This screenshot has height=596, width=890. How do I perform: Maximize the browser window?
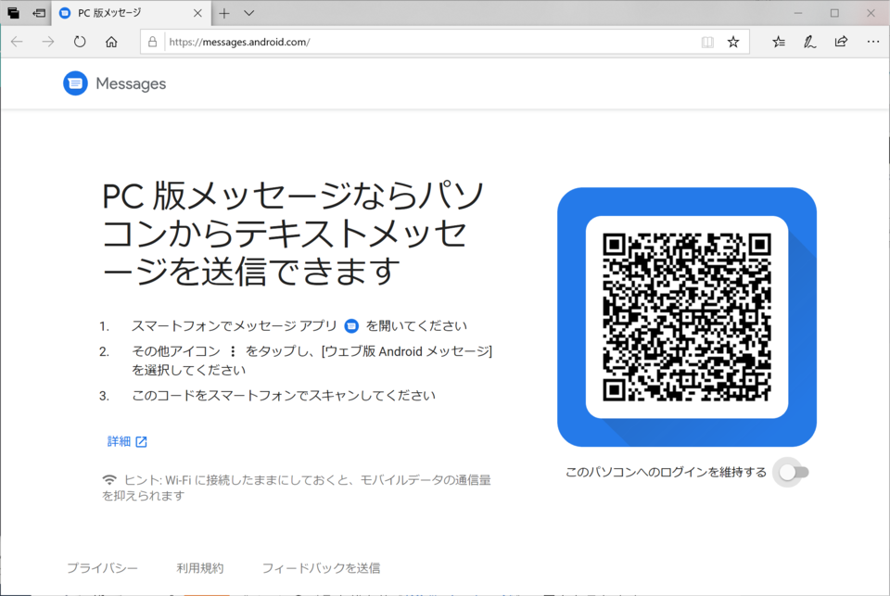(x=834, y=13)
